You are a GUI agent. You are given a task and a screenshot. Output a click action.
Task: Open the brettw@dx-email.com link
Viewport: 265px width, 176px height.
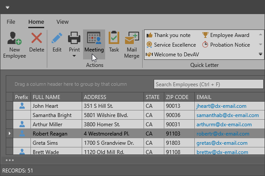[x=222, y=152]
